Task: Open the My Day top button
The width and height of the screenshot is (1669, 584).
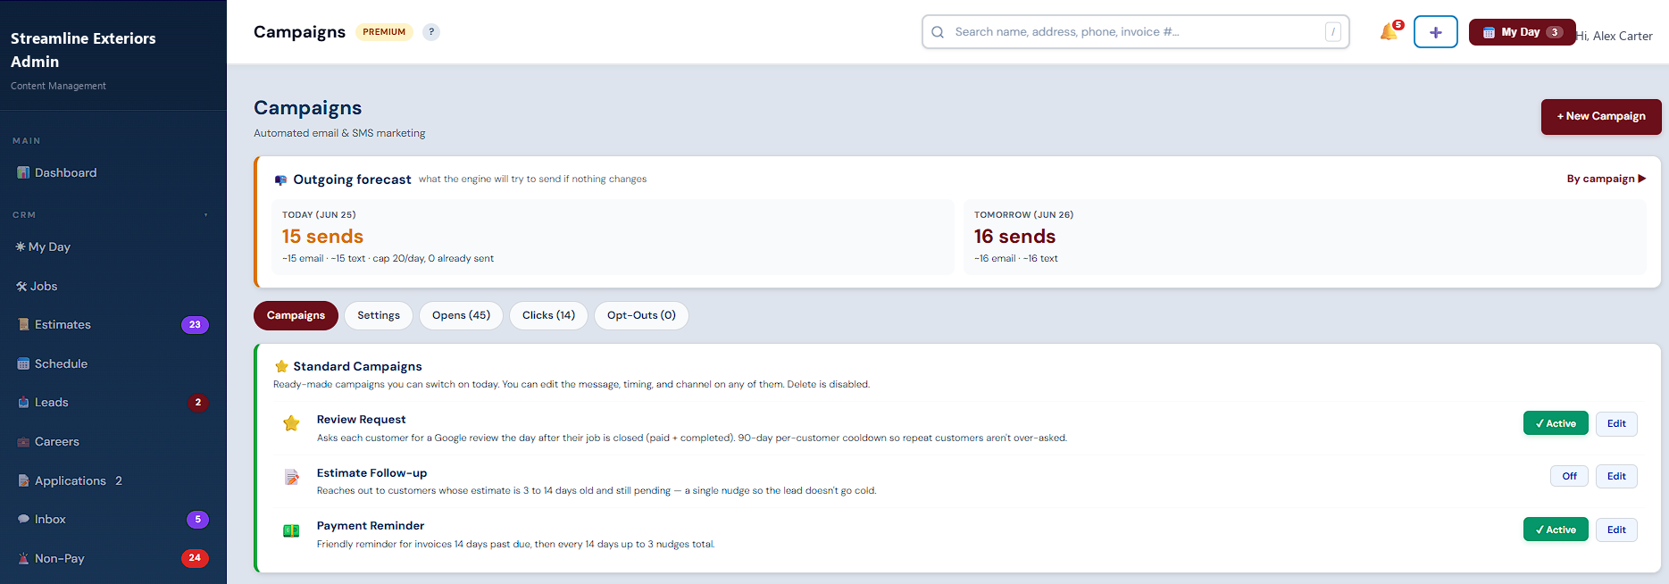Action: [1522, 32]
